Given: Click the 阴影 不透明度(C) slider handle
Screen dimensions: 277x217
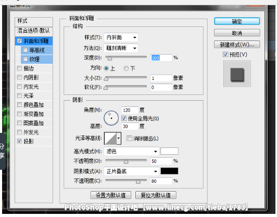Looking at the screenshot, I should click(x=138, y=181).
